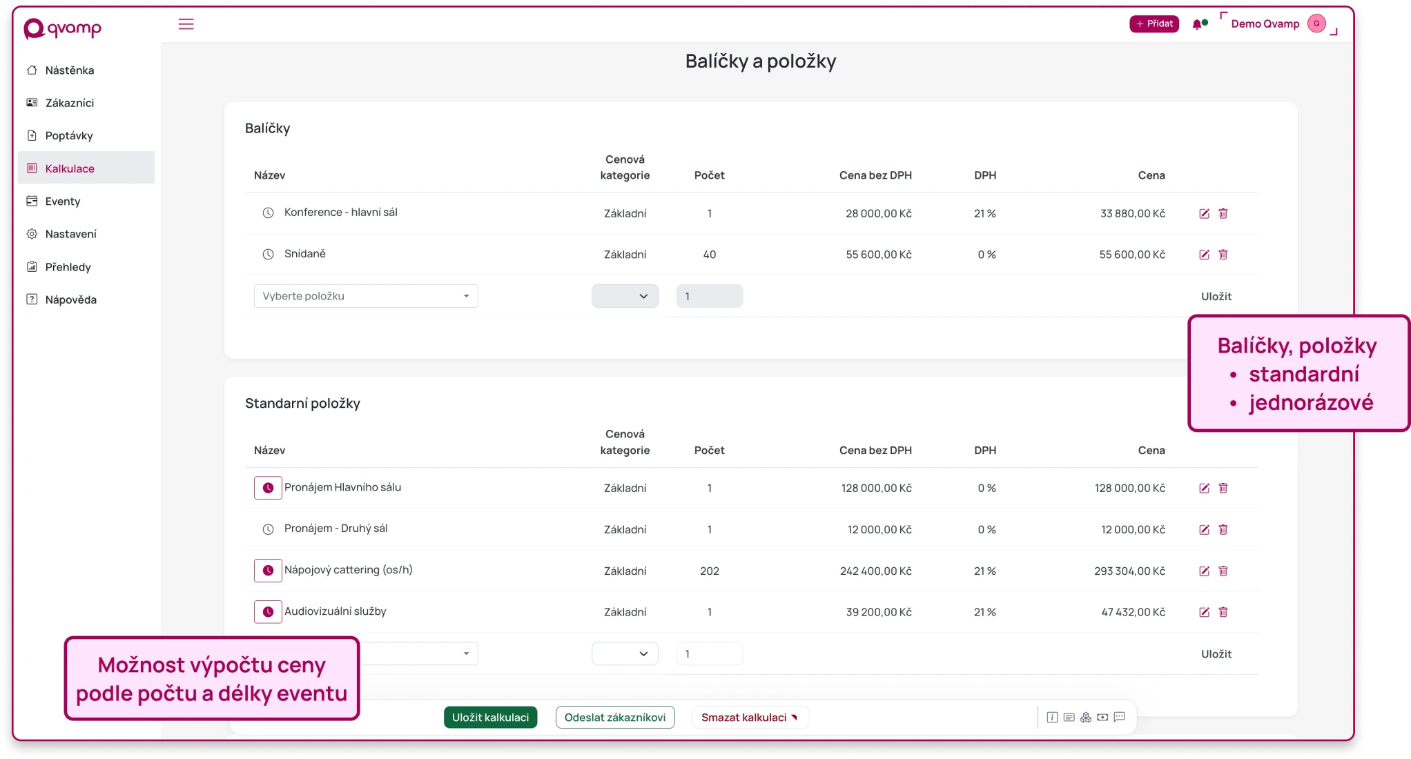The height and width of the screenshot is (759, 1411).
Task: Click the 242 400,00 Kč cell
Action: pos(876,571)
